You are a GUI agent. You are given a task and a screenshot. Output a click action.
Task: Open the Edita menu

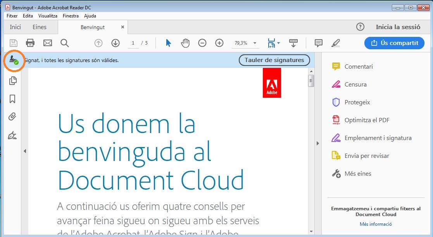pos(28,16)
